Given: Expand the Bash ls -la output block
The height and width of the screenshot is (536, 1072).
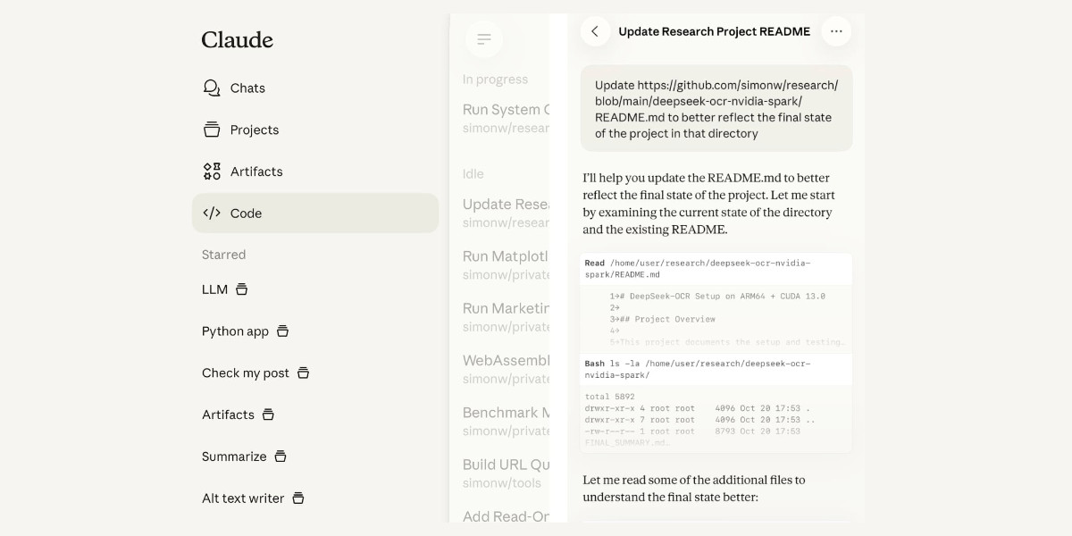Looking at the screenshot, I should [715, 402].
